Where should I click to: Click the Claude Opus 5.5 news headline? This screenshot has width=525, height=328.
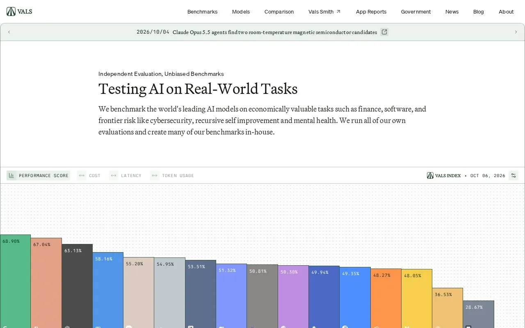click(275, 32)
